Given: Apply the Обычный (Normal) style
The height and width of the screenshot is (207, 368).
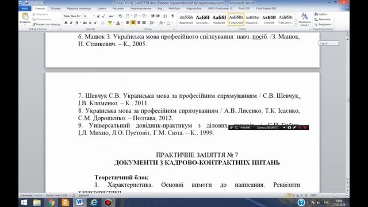Looking at the screenshot, I should 236,19.
